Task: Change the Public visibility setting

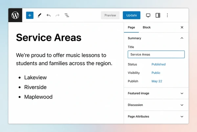Action: [x=156, y=73]
